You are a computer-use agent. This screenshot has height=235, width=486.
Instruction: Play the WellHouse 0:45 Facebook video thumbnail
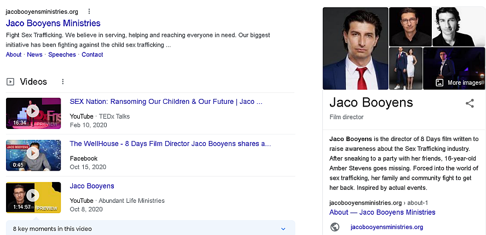click(x=33, y=155)
